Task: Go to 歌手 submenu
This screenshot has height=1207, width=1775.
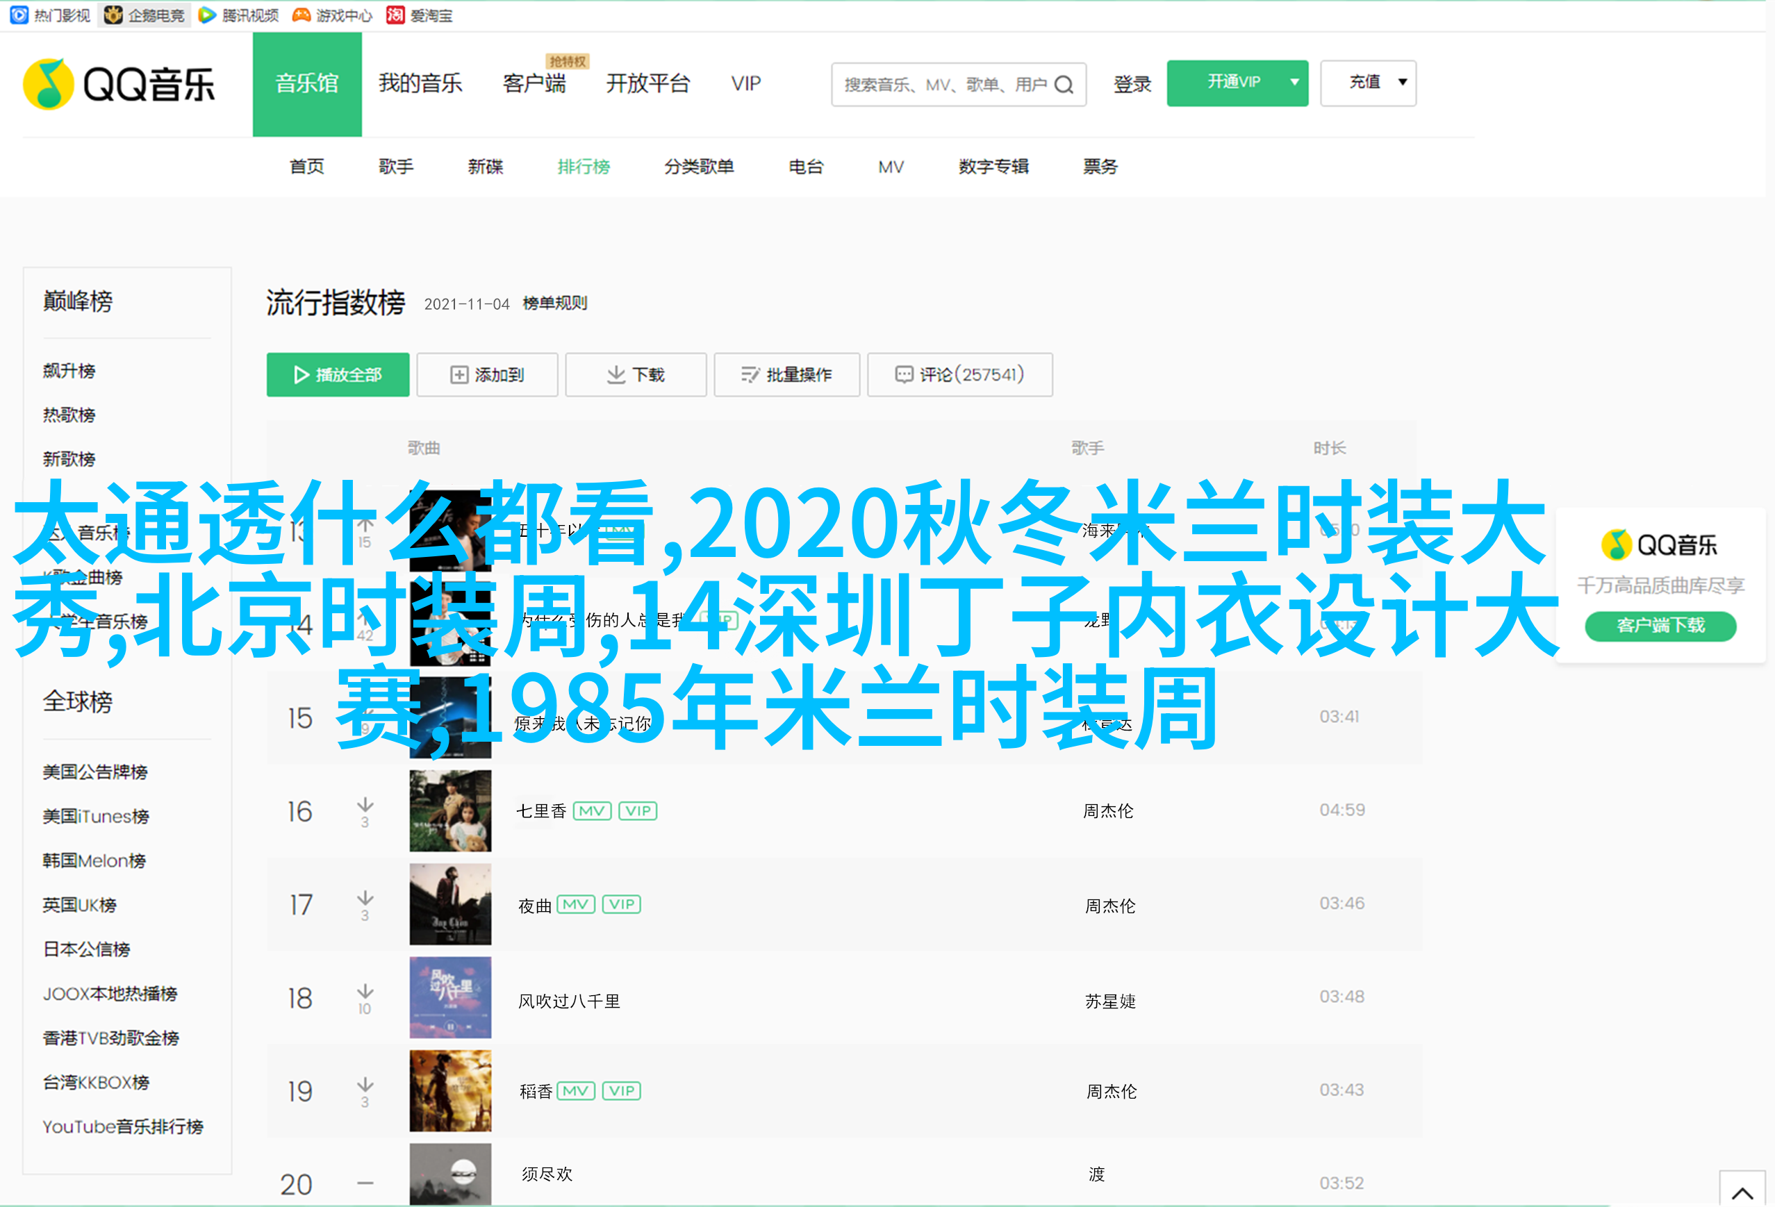Action: pyautogui.click(x=395, y=167)
